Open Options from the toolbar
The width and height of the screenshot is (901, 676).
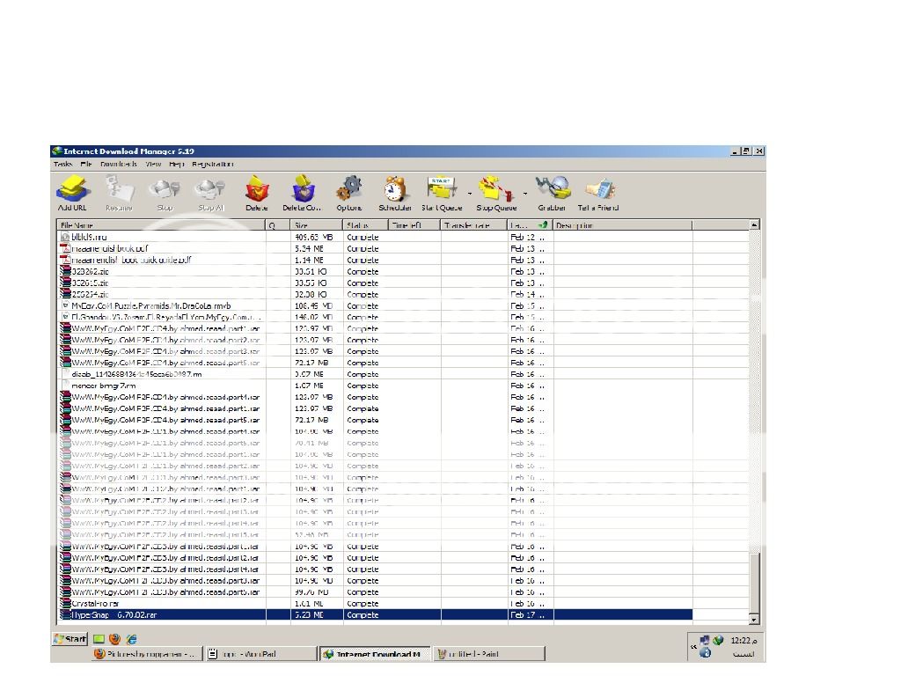point(348,188)
